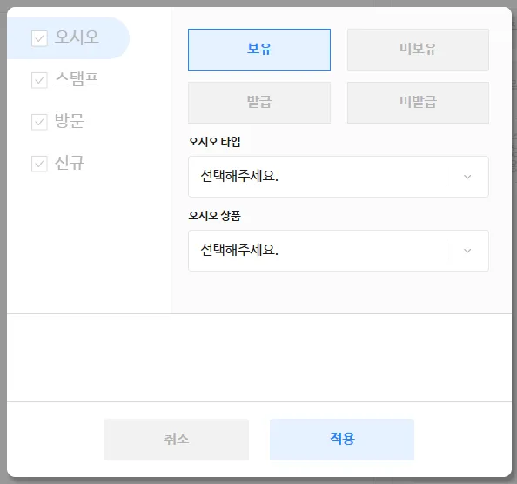Screen dimensions: 517x484
Task: Select the 보유 filter button
Action: click(x=259, y=50)
